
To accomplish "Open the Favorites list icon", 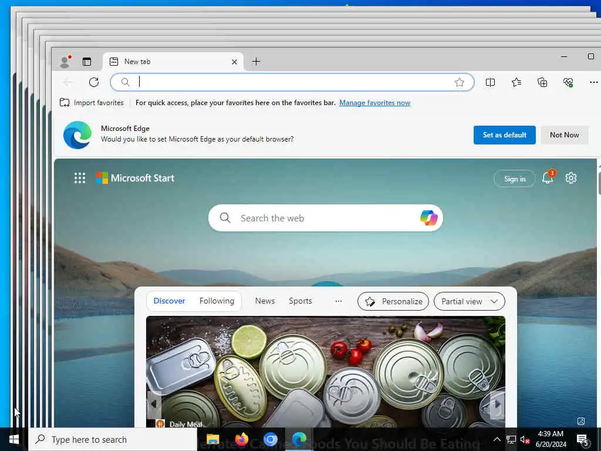I will tap(516, 82).
